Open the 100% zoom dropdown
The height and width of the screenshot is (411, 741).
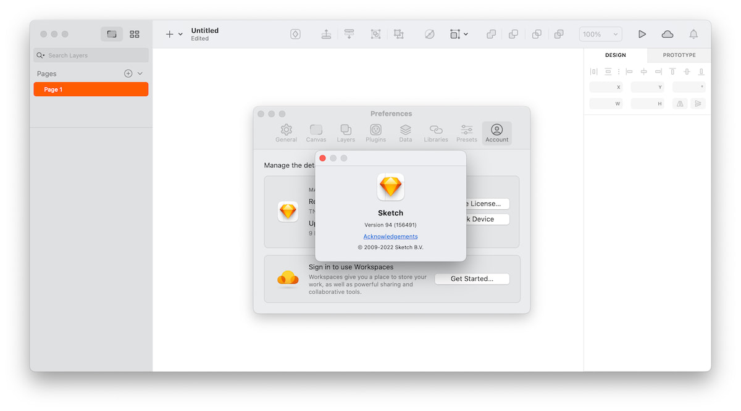(x=600, y=35)
